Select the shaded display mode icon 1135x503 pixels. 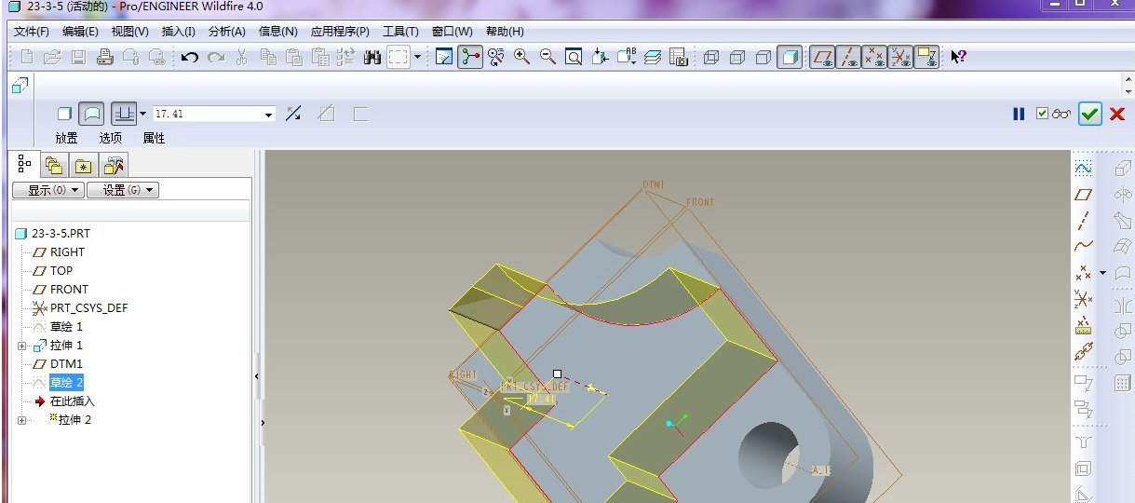tap(790, 58)
